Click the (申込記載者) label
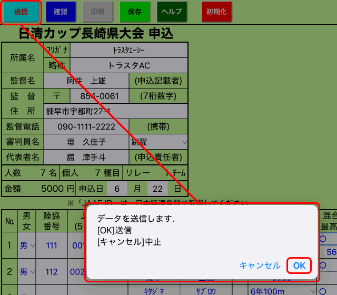The height and width of the screenshot is (295, 337). click(x=158, y=81)
